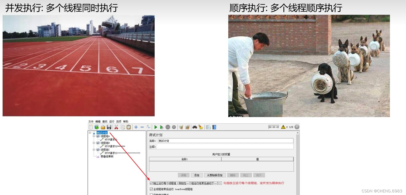406x195 pixels.
Task: Toggle the functional test mode checkbox
Action: coord(151,194)
